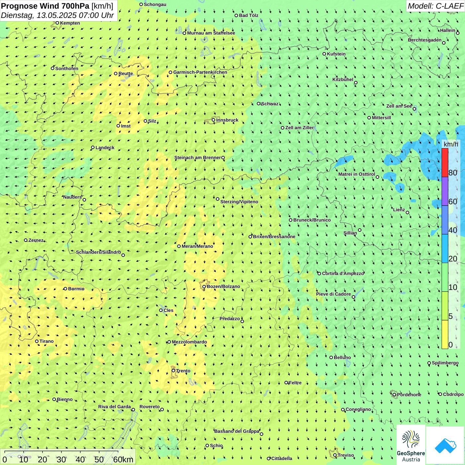Click the 'Belluno' label
Image resolution: width=465 pixels, height=465 pixels.
pyautogui.click(x=342, y=357)
